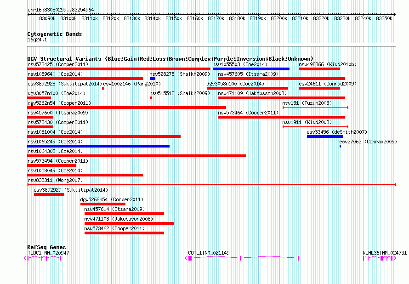Image resolution: width=409 pixels, height=284 pixels.
Task: Click the COTL1|NM_021149 gene label
Action: pos(209,253)
